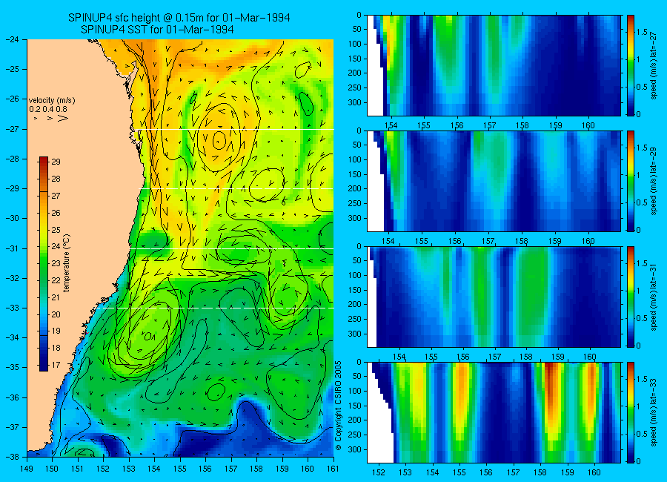
Task: Click the 161 longitude label on the map axis
Action: coord(333,469)
